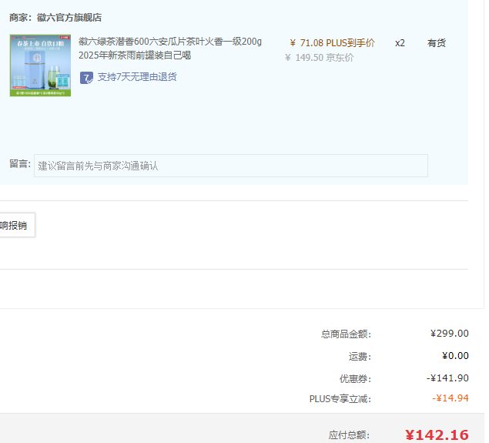Select the PLUS专享立减 -¥14.94 value
Image resolution: width=489 pixels, height=443 pixels.
(450, 398)
